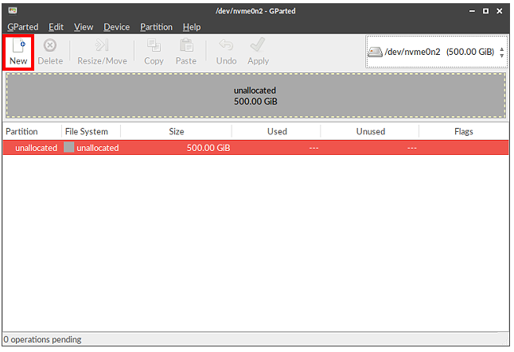
Task: Click the Used column header
Action: click(276, 132)
